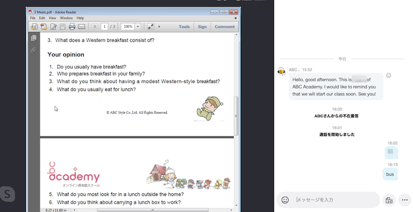Print the document using the printer icon
The width and height of the screenshot is (413, 212).
(72, 26)
